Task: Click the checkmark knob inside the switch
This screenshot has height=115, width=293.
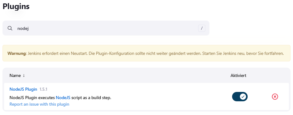Action: [x=243, y=97]
